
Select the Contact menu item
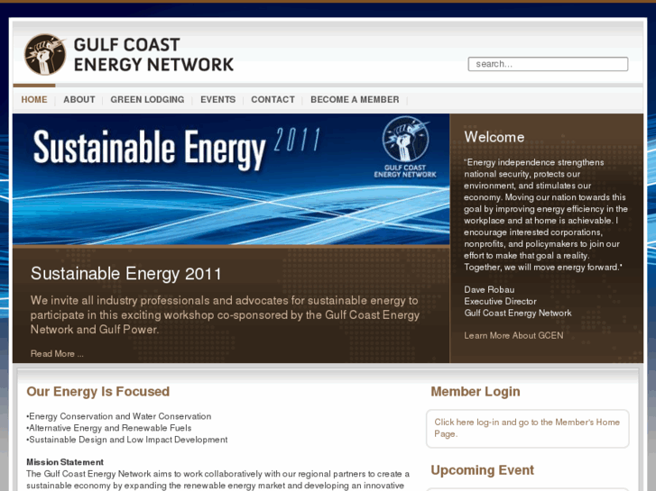[273, 99]
